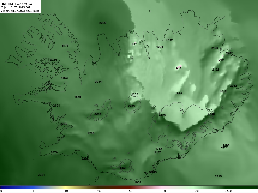
Task: Select the 2429 label
Action: pos(162,115)
